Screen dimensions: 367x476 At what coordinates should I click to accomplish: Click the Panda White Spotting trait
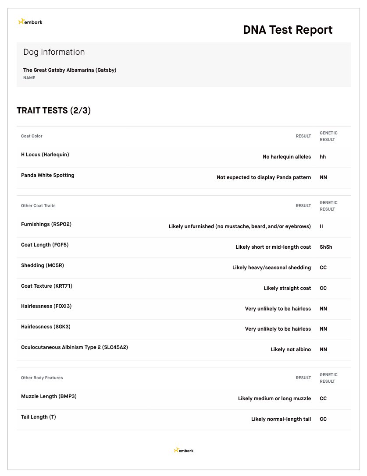coord(48,175)
